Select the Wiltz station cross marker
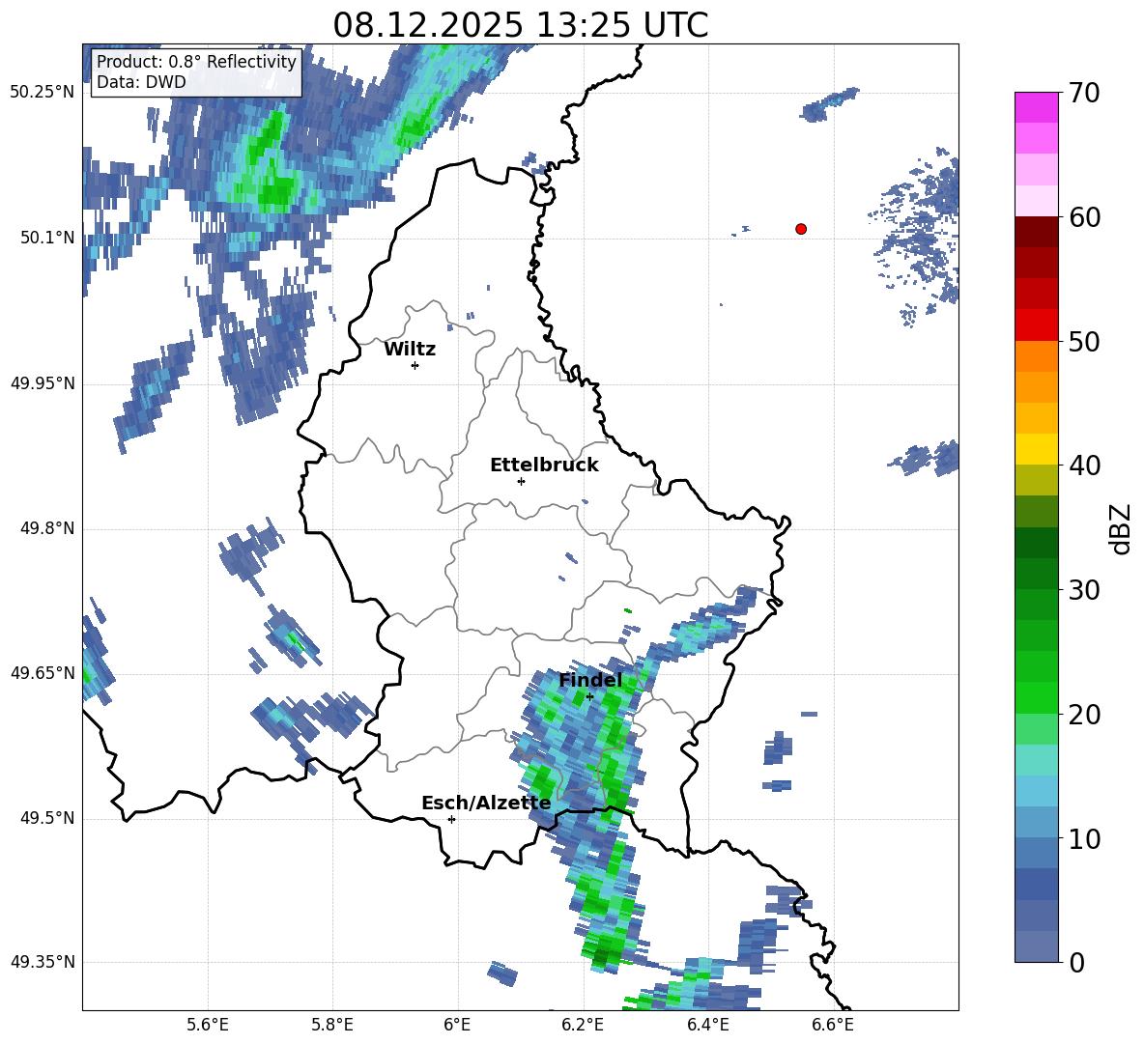Viewport: 1144px width, 1044px height. [x=415, y=365]
